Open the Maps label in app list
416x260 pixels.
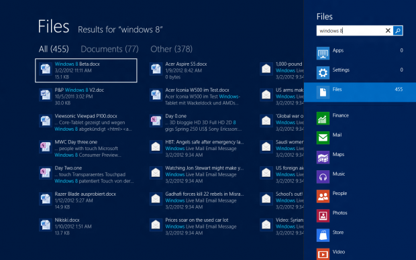(x=338, y=154)
